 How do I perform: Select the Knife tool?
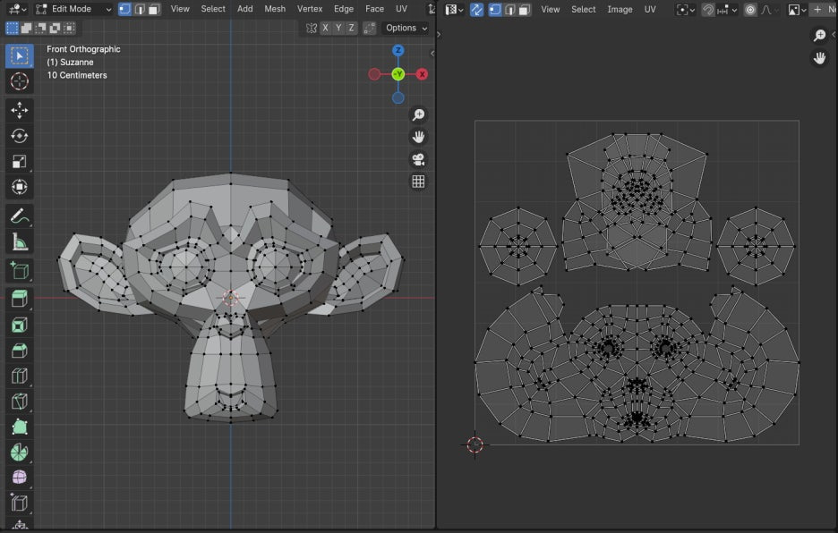coord(19,402)
